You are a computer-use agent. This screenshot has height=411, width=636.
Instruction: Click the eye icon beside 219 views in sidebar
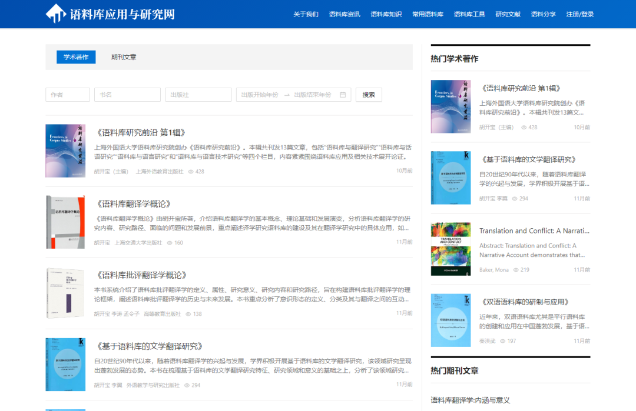pos(516,270)
